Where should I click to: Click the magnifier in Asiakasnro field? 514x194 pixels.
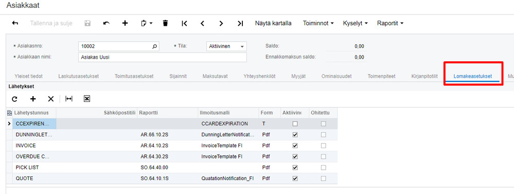click(x=155, y=46)
